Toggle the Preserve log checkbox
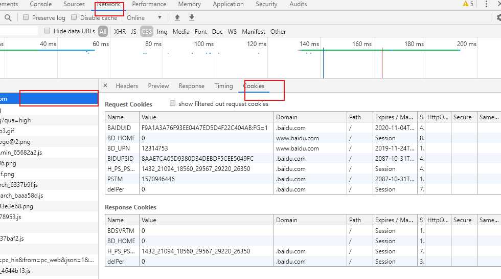501x279 pixels. point(26,17)
